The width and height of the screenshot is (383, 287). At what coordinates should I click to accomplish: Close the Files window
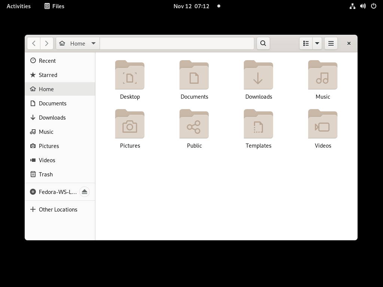point(349,43)
